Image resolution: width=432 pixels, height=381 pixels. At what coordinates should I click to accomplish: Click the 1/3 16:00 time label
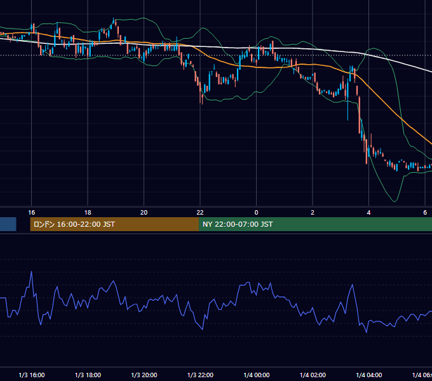[x=32, y=375]
